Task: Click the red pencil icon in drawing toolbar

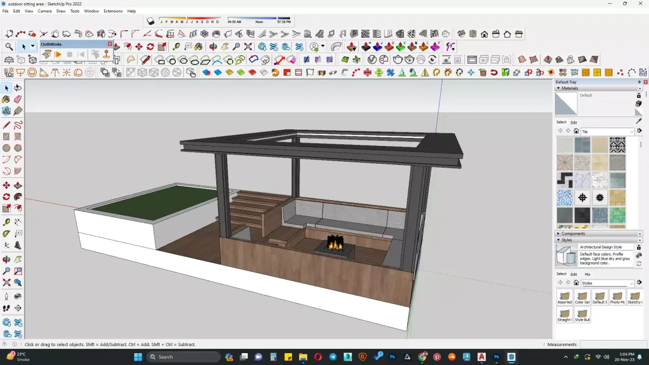Action: pyautogui.click(x=145, y=59)
